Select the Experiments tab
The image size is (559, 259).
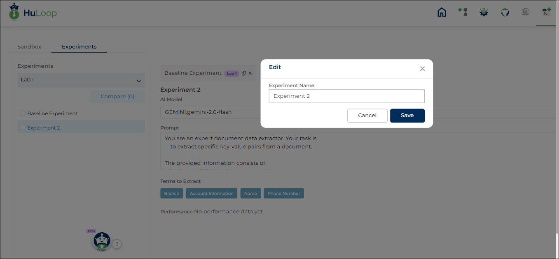(79, 47)
